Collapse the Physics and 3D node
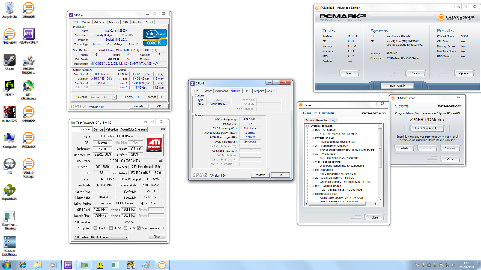The width and height of the screenshot is (481, 270). point(312,138)
